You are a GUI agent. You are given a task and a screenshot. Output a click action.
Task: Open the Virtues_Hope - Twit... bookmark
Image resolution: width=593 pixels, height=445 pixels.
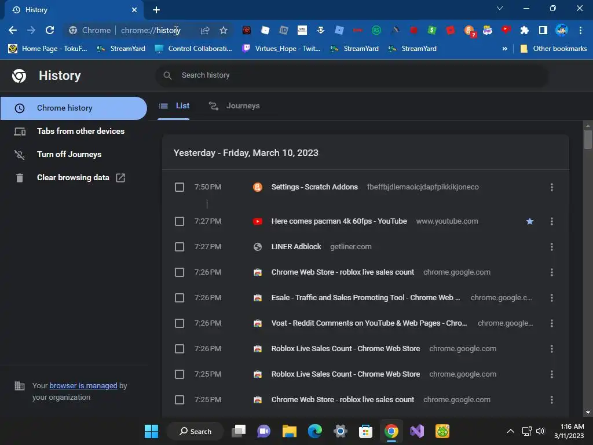(281, 49)
